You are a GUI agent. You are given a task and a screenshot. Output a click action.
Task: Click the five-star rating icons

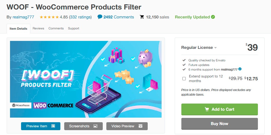click(49, 17)
